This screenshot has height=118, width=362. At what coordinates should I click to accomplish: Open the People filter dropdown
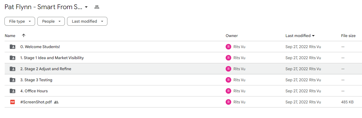51,21
